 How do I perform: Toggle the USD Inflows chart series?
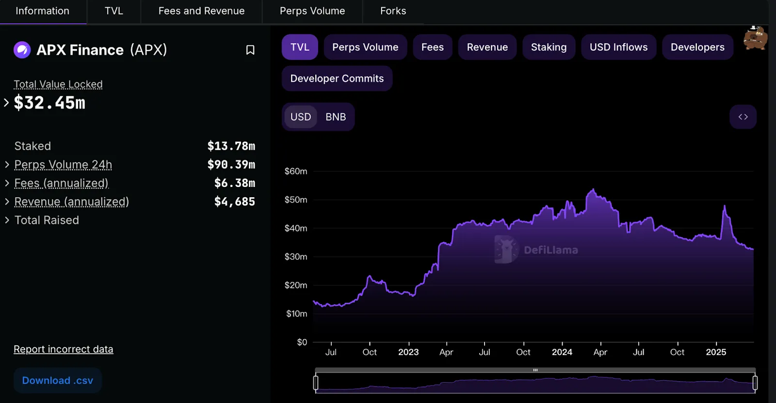pos(618,47)
